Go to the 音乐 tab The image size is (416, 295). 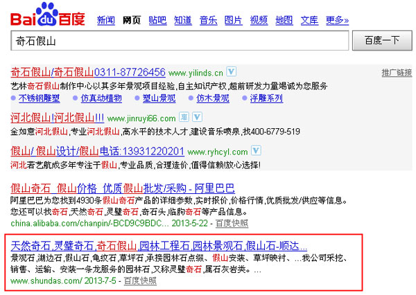[x=208, y=20]
